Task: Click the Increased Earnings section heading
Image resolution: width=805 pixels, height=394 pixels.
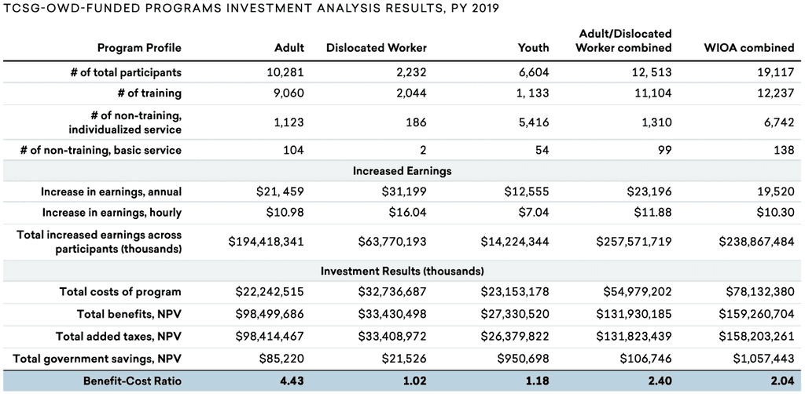Action: tap(402, 170)
